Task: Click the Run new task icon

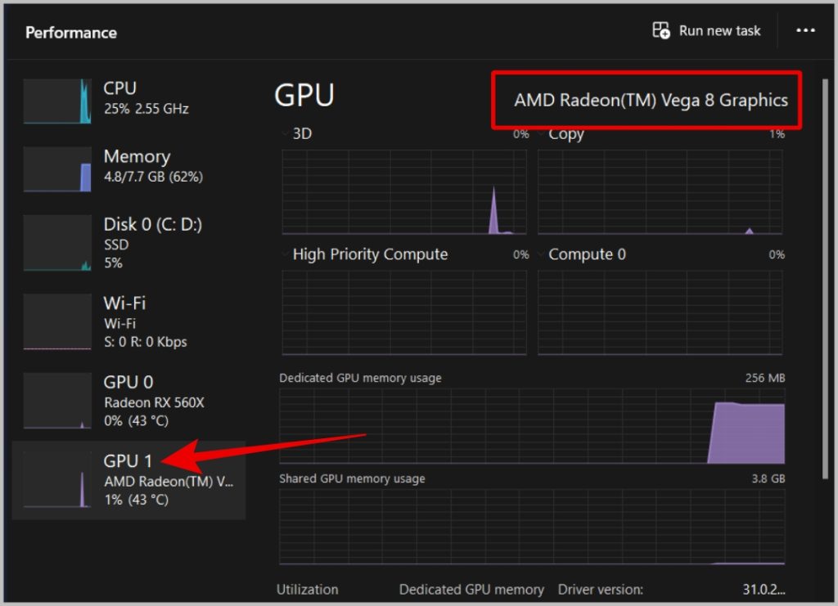Action: pyautogui.click(x=661, y=31)
